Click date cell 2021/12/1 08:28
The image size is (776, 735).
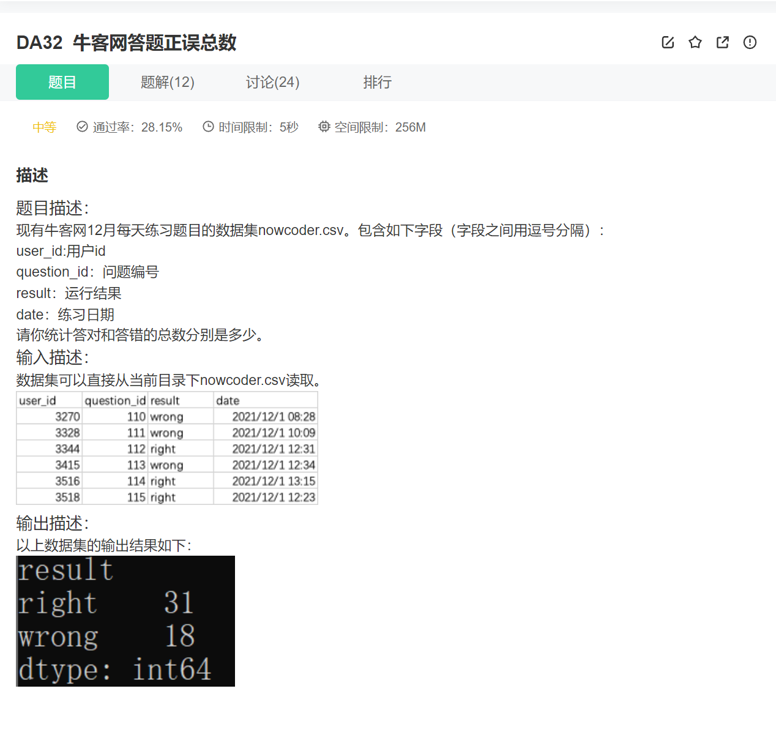[x=266, y=417]
